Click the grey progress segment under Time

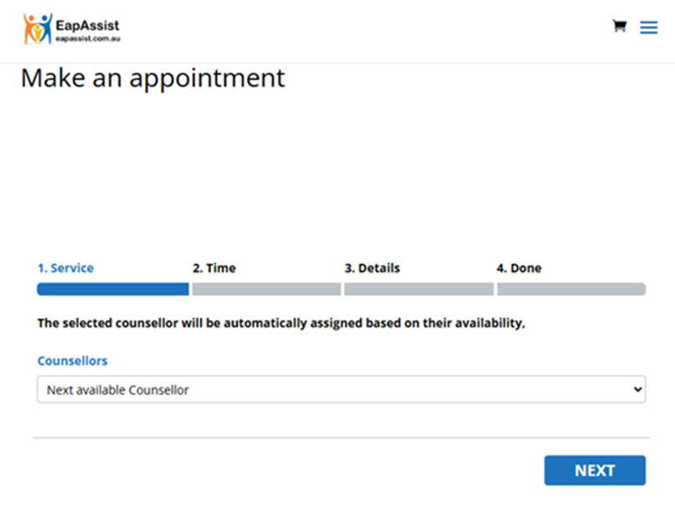coord(266,290)
